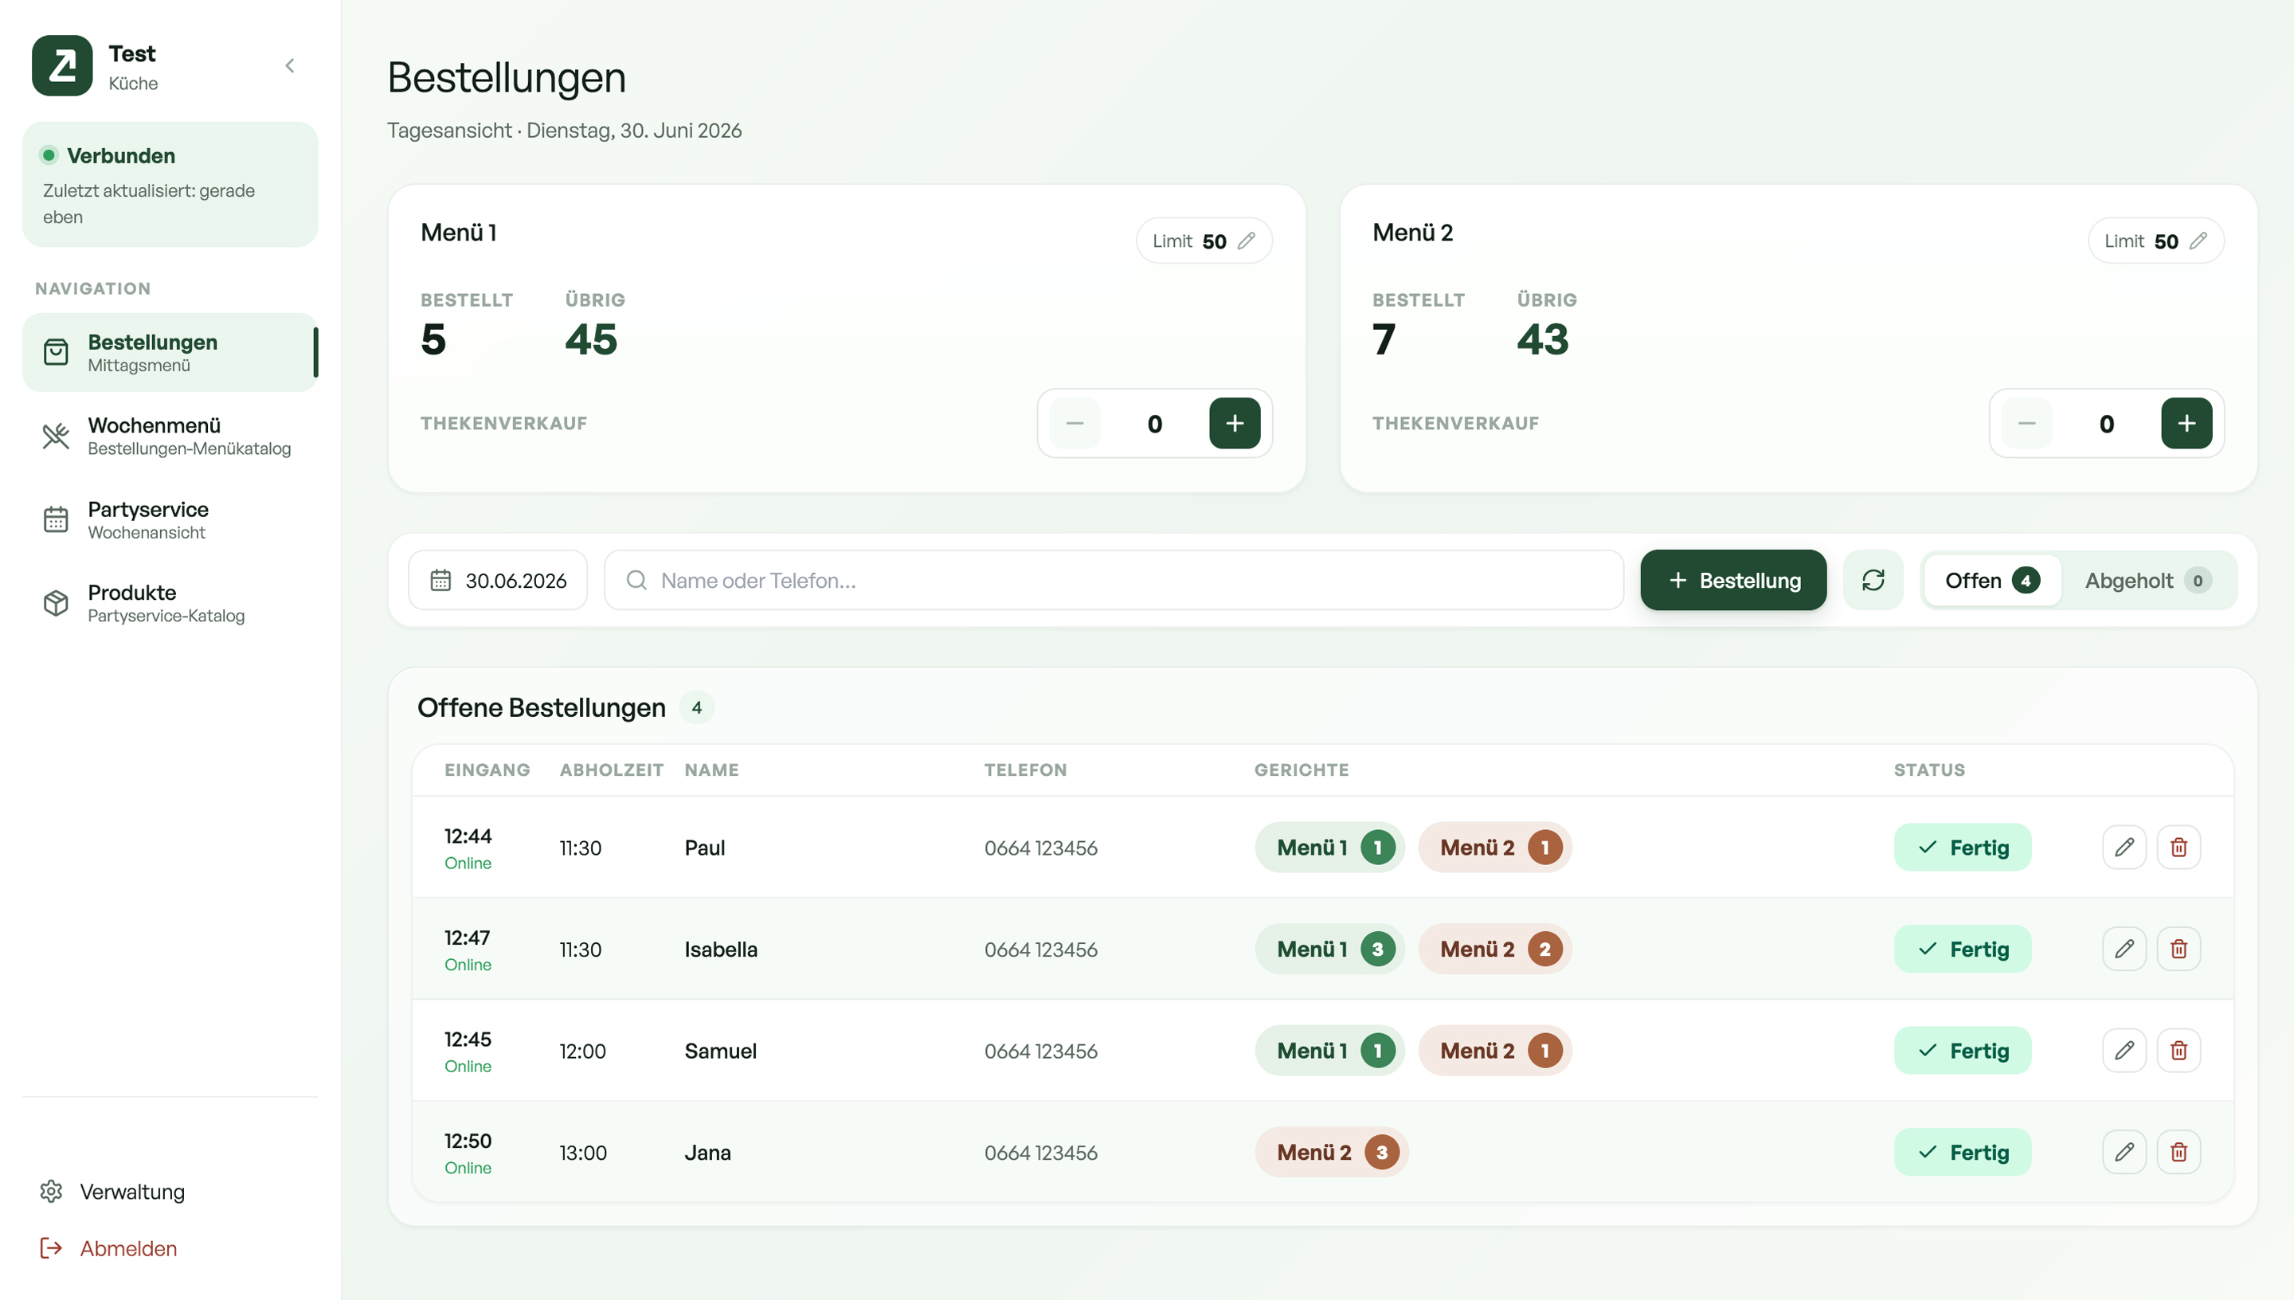Screen dimensions: 2294x1300
Task: Click the name Jana in the table
Action: [707, 1153]
